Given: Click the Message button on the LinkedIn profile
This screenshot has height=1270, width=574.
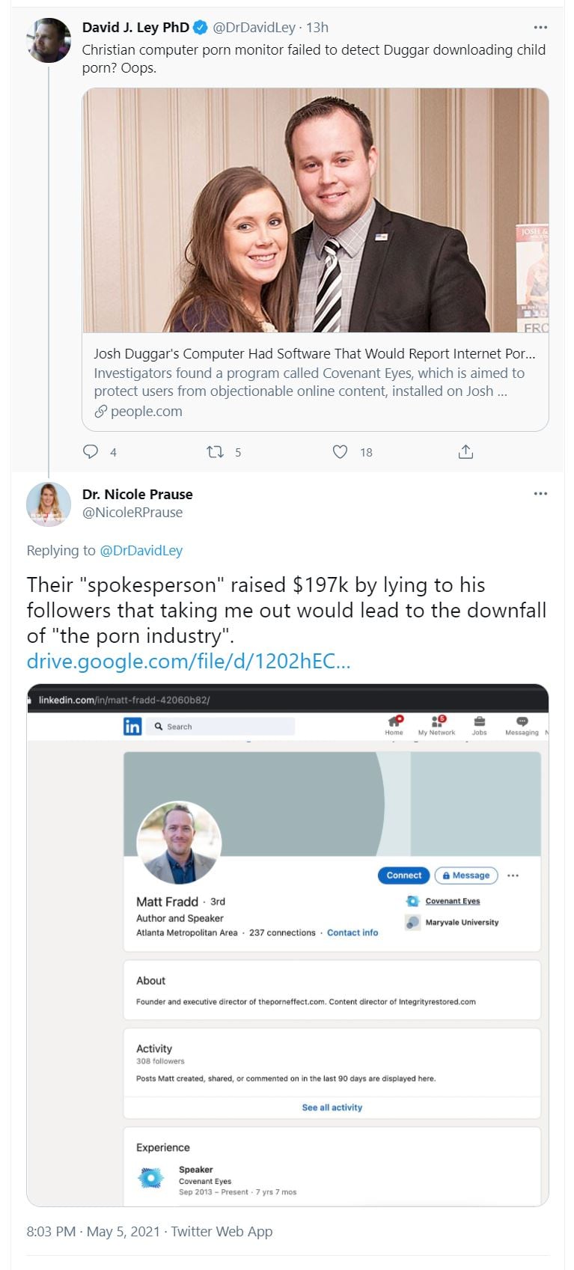Looking at the screenshot, I should coord(466,876).
